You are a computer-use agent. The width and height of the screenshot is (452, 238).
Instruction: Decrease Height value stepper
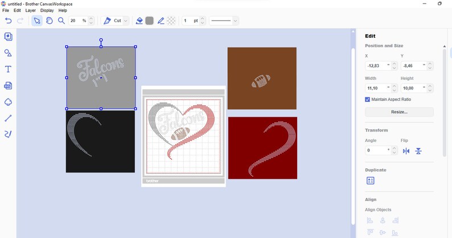pos(430,91)
